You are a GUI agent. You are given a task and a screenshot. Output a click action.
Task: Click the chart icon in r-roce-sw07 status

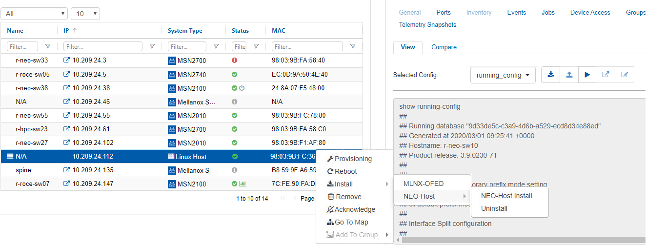point(242,184)
